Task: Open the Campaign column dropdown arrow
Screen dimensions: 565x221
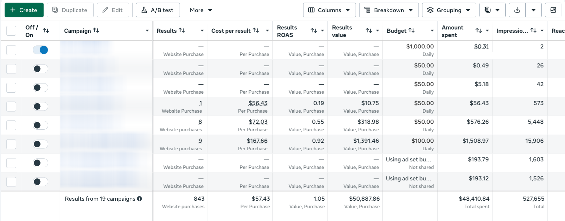Action: click(x=147, y=30)
